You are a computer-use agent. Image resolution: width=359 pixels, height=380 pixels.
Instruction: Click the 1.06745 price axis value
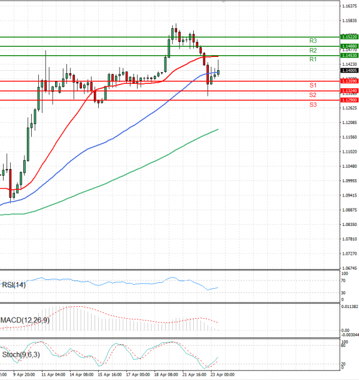(349, 268)
